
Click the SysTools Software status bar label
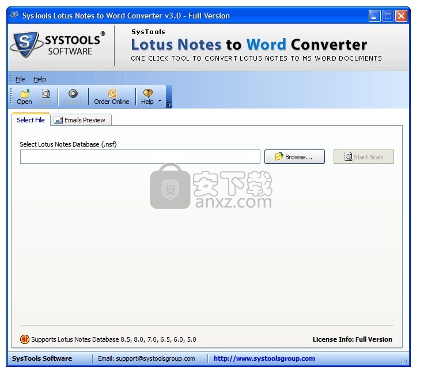[42, 358]
